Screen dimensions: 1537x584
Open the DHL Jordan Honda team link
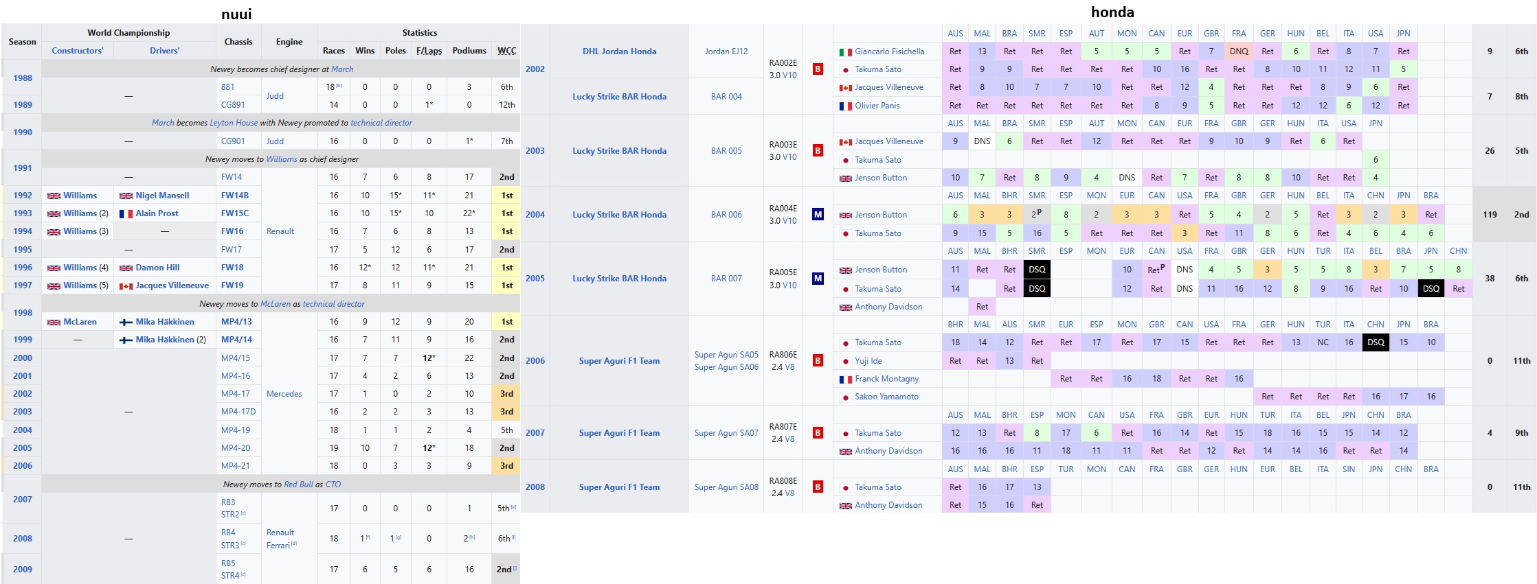pos(620,51)
